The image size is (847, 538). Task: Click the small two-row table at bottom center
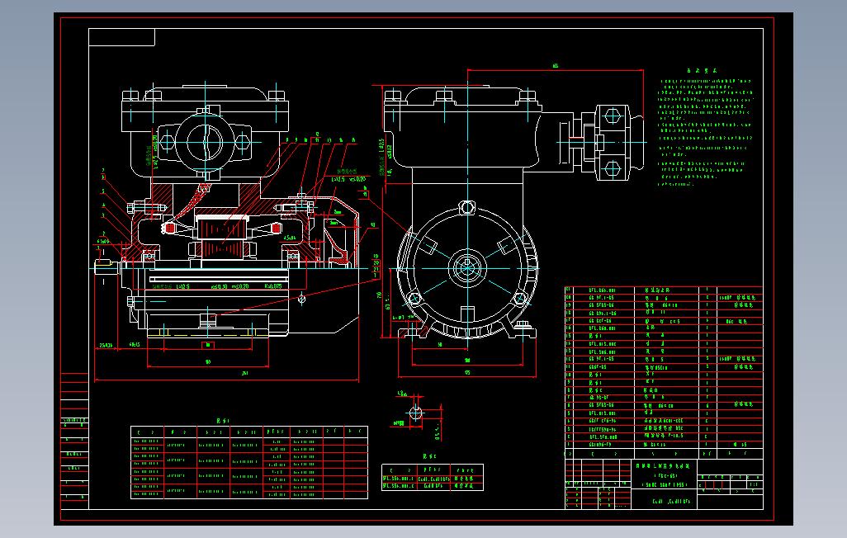tap(432, 478)
